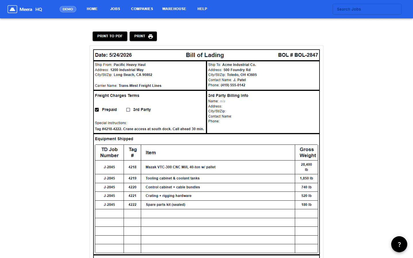This screenshot has height=258, width=413.
Task: Click the TD Job Number column header
Action: (x=109, y=153)
